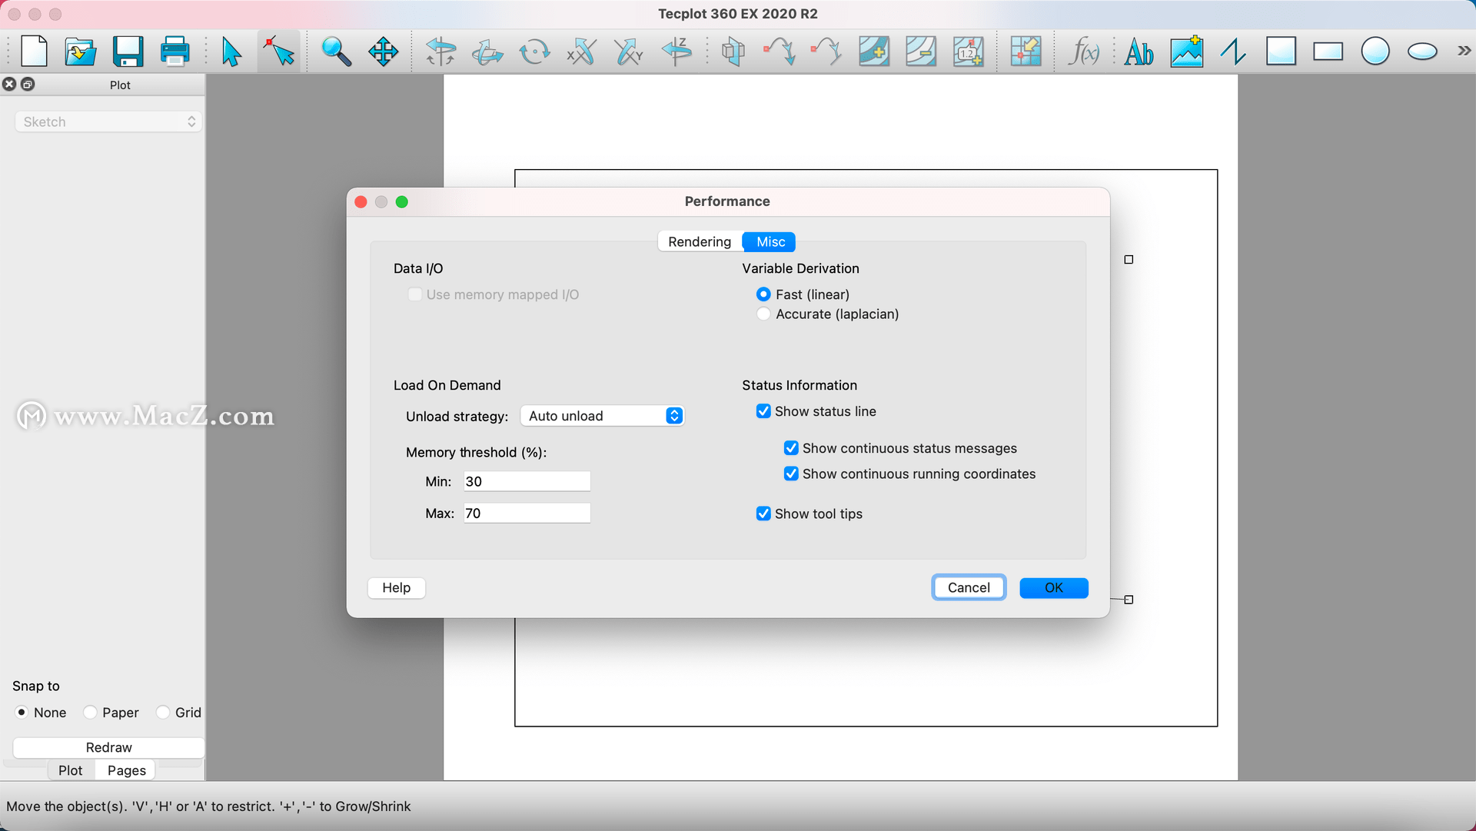Switch to the Rendering tab

click(700, 241)
